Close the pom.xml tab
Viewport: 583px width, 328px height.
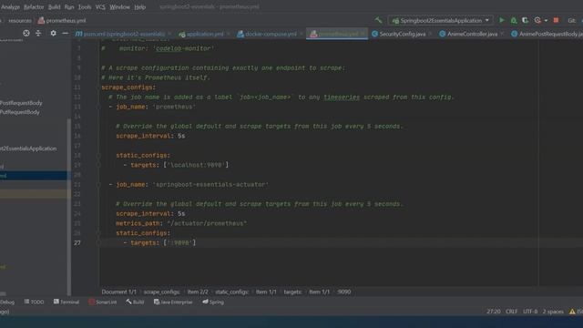169,34
